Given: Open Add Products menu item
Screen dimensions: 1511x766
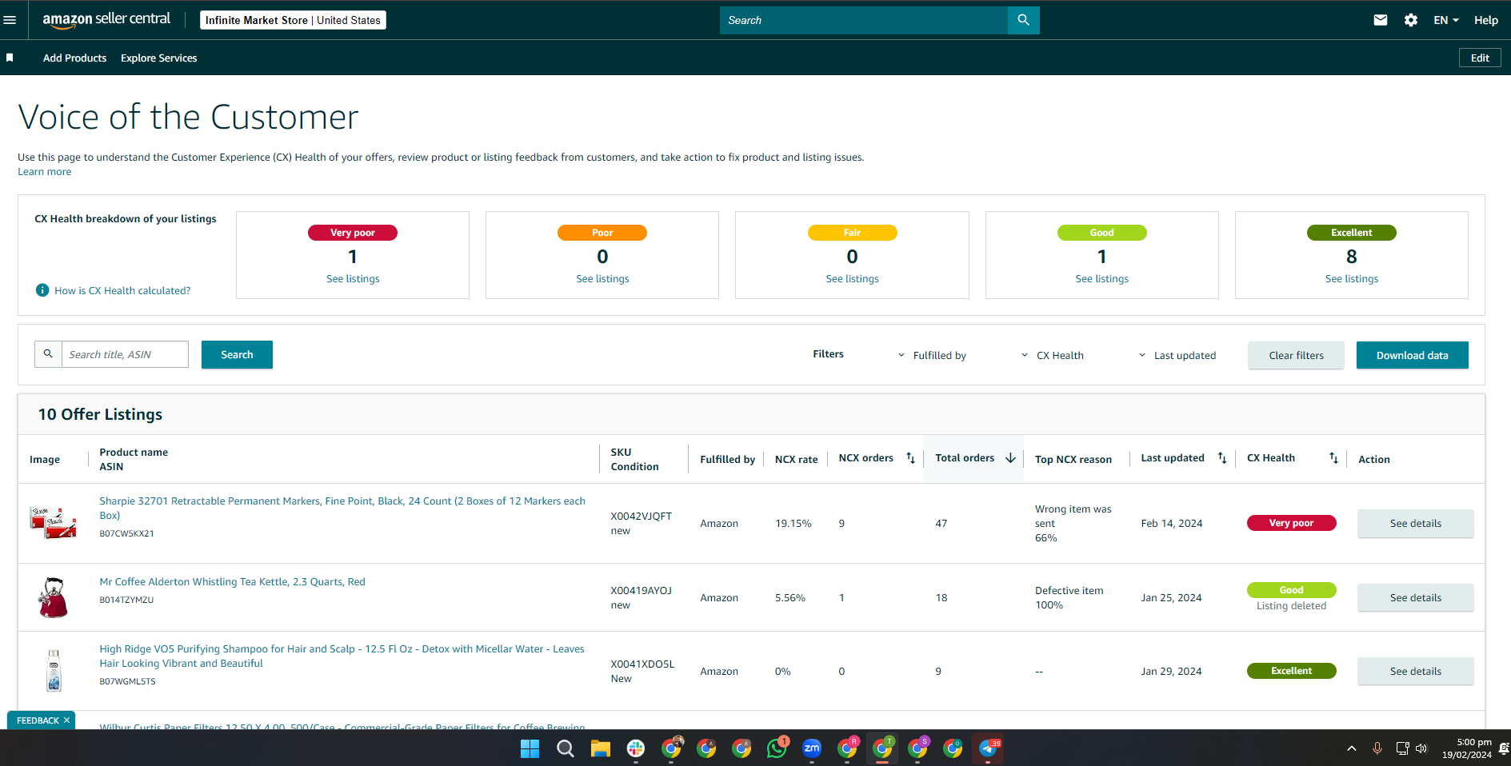Looking at the screenshot, I should 74,58.
